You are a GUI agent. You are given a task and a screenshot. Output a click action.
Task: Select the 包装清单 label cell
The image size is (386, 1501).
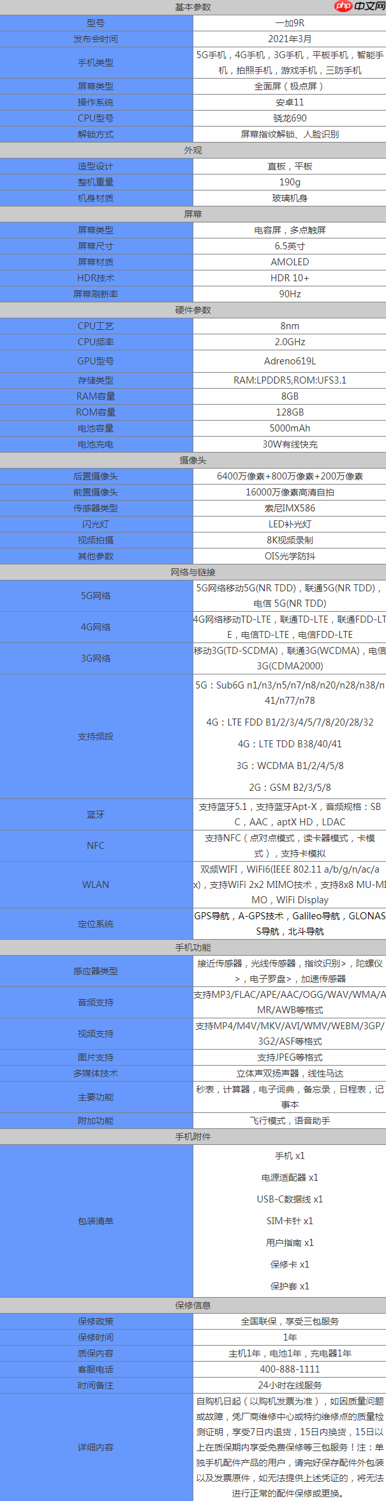96,1221
